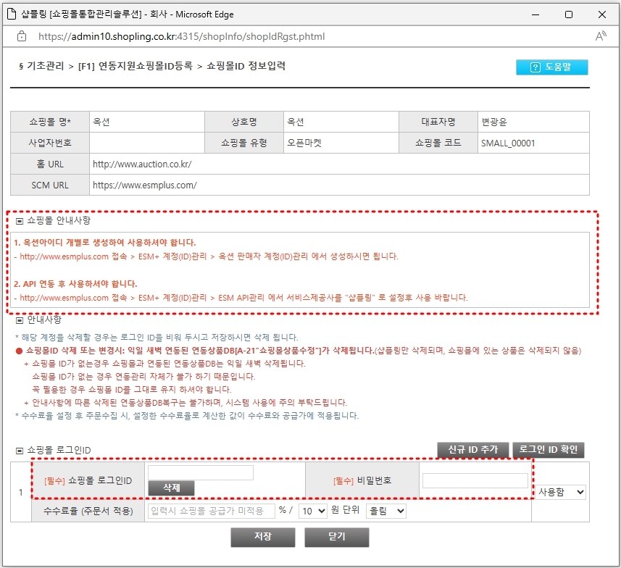The image size is (621, 568).
Task: Click the address bar URL text
Action: 181,36
